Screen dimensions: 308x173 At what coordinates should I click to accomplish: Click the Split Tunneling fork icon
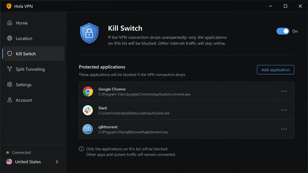click(x=10, y=69)
